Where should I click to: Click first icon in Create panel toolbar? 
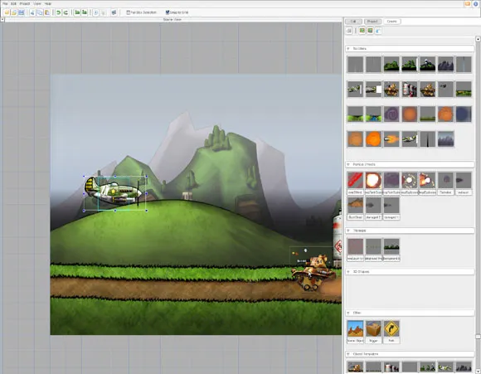tap(349, 31)
